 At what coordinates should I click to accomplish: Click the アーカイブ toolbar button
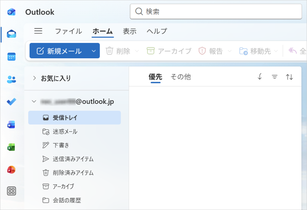pyautogui.click(x=169, y=51)
